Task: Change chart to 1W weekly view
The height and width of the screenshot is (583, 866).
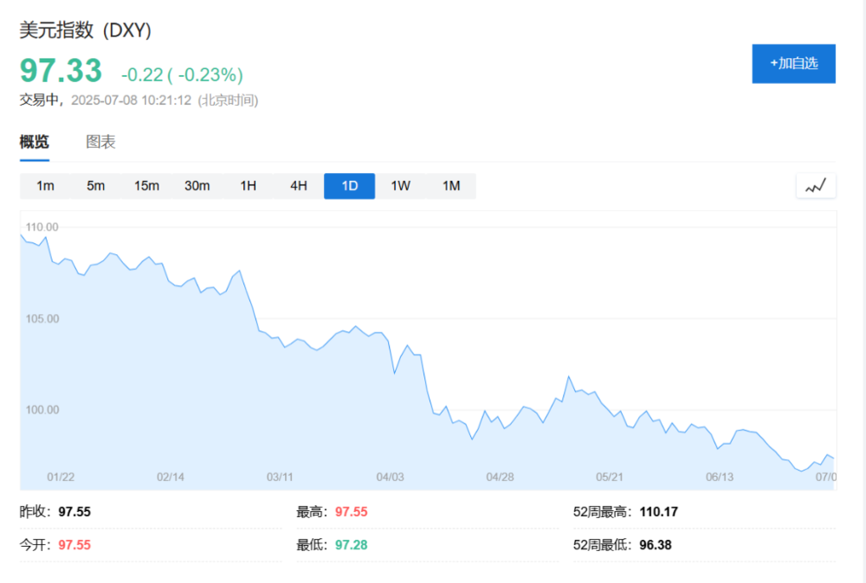Action: pos(400,186)
